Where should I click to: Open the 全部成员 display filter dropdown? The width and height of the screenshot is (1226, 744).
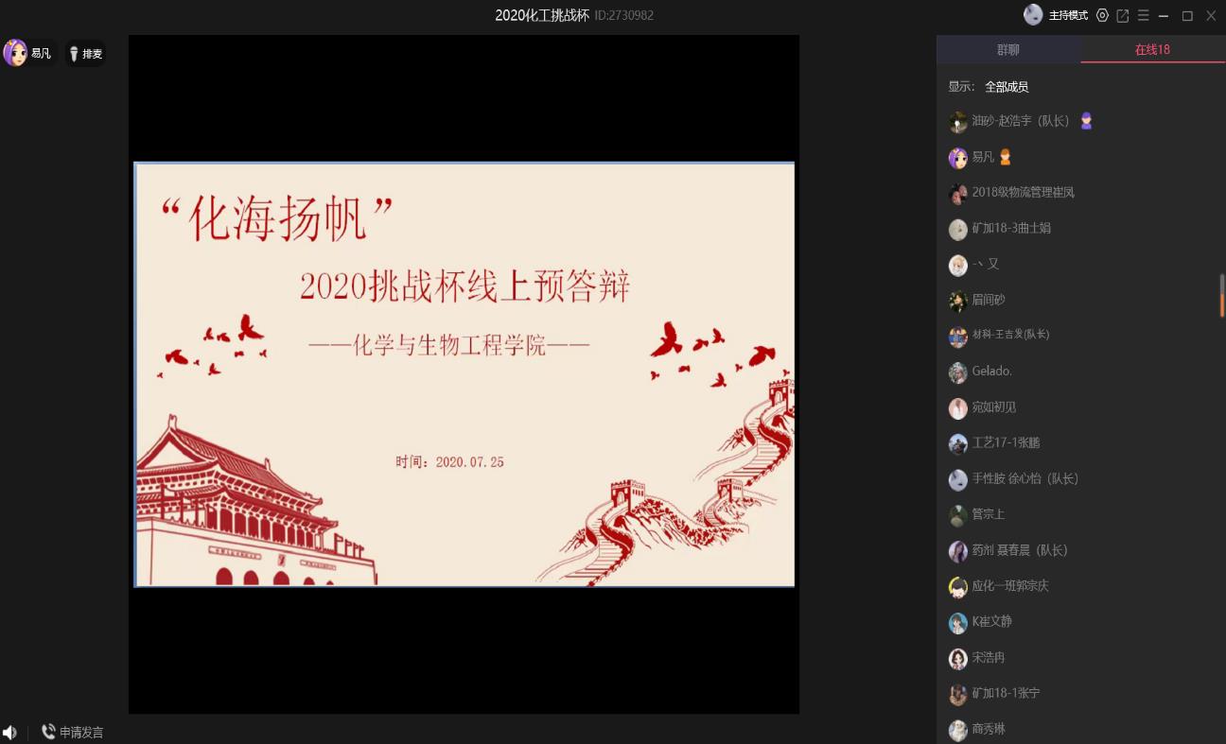tap(1007, 87)
